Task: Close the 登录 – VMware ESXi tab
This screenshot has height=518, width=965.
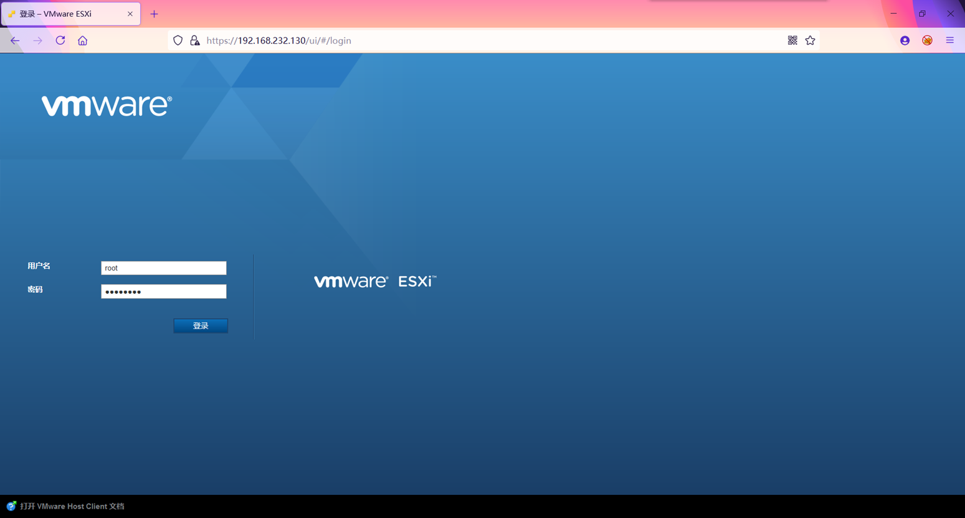Action: click(130, 14)
